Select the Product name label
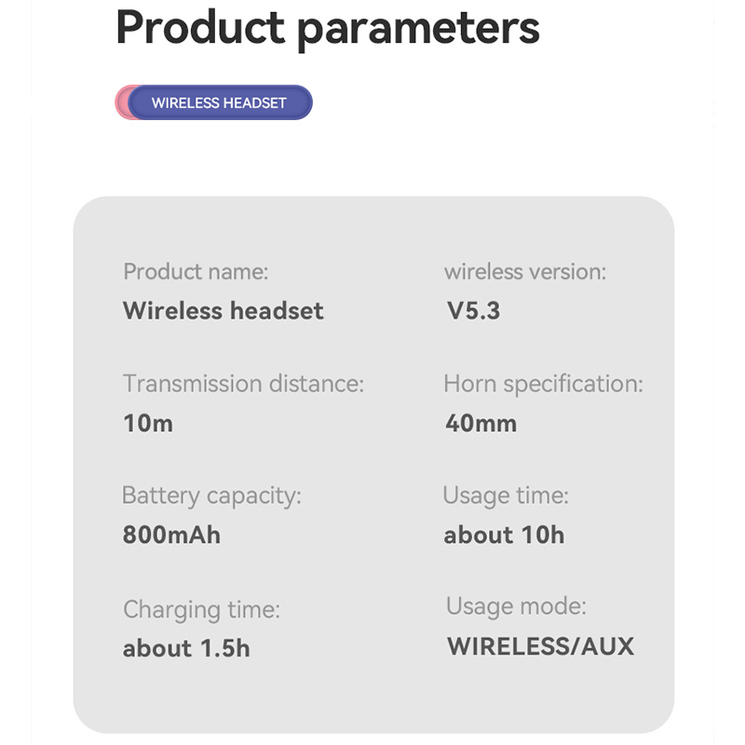745x745 pixels. (196, 272)
